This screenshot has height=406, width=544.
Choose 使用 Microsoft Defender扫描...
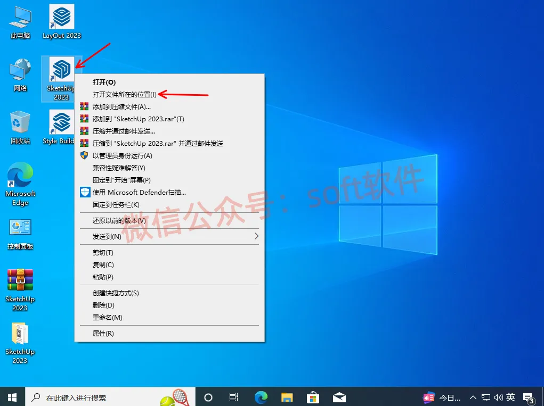(169, 192)
